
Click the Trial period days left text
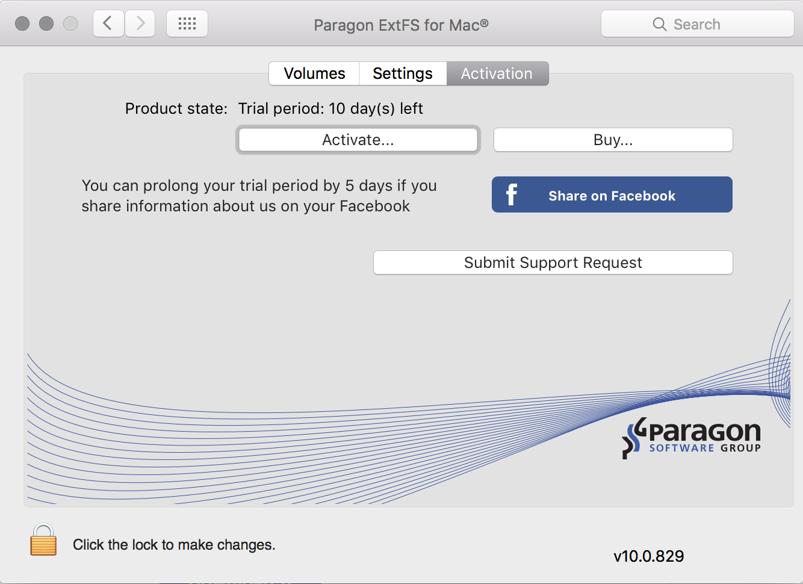tap(330, 109)
